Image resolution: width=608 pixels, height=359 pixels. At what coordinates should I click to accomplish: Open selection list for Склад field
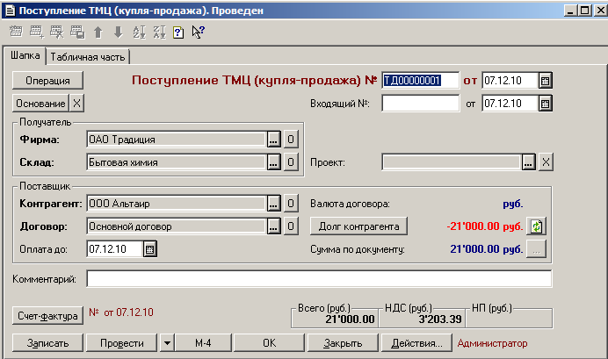tap(273, 162)
